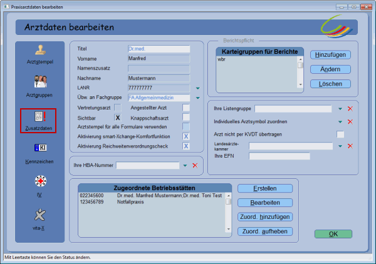Screen dimensions: 376x264
Task: Click the Ihre HBA-Nummer input field
Action: pyautogui.click(x=148, y=165)
